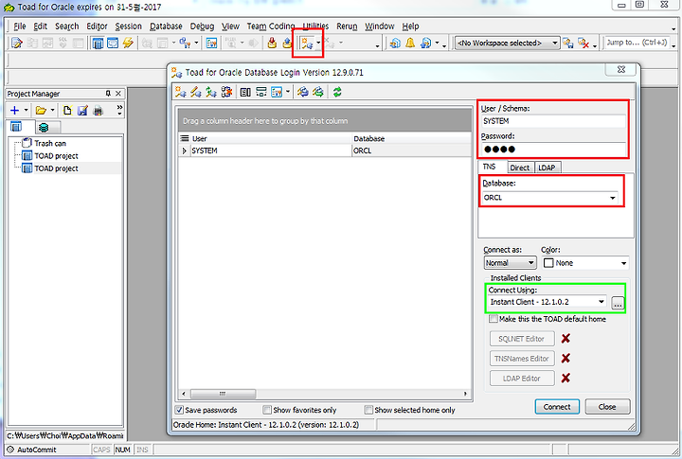Click the printer icon in Project Manager
Viewport: 682px width, 459px height.
pyautogui.click(x=99, y=111)
